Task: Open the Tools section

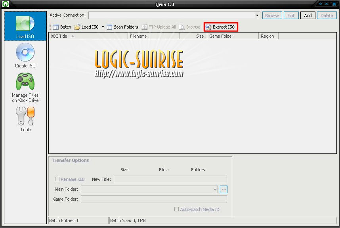Action: tap(25, 119)
